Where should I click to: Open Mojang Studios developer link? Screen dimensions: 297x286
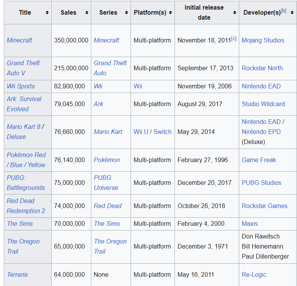coord(263,40)
